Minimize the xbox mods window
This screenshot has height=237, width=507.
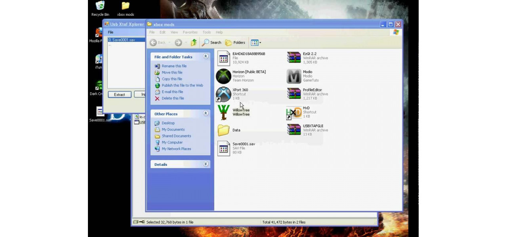click(383, 24)
